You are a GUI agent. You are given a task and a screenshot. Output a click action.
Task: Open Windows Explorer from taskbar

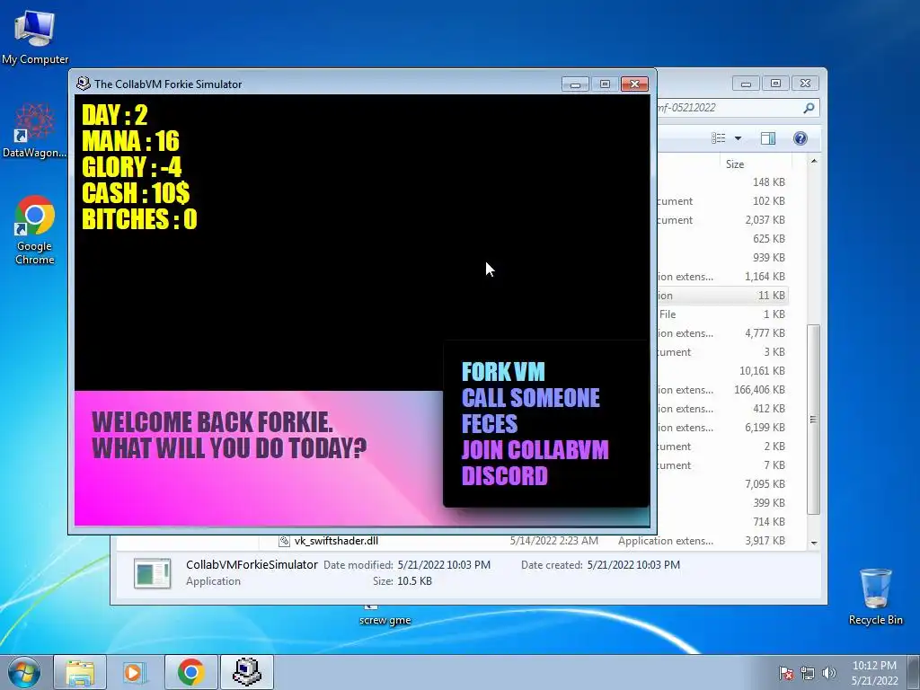80,672
